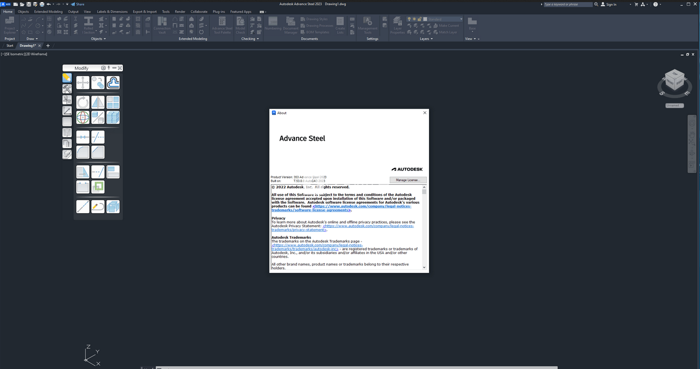This screenshot has height=369, width=700.
Task: Switch to the Extended Modeling ribbon tab
Action: (x=48, y=12)
